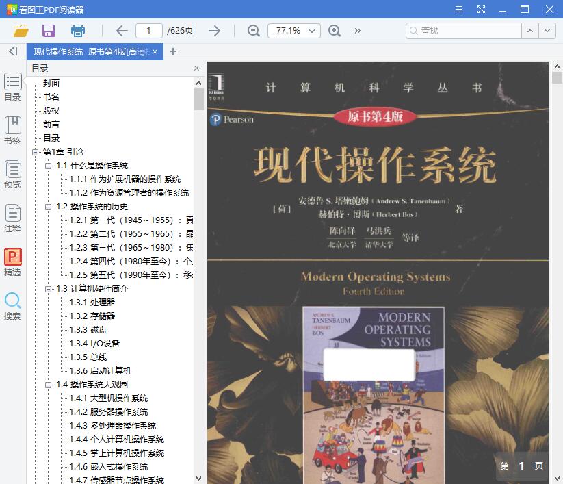
Task: Collapse the sidebar with the arrow icon
Action: 13,51
